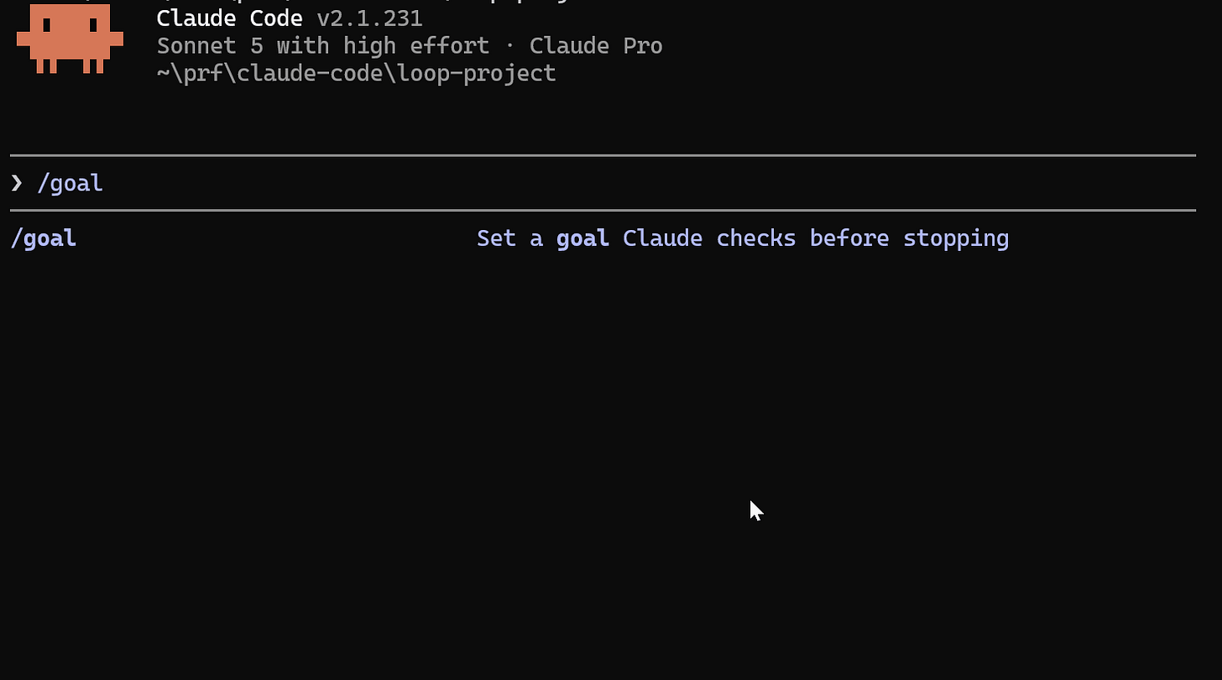Click the word 'stopping' in the description

click(956, 239)
